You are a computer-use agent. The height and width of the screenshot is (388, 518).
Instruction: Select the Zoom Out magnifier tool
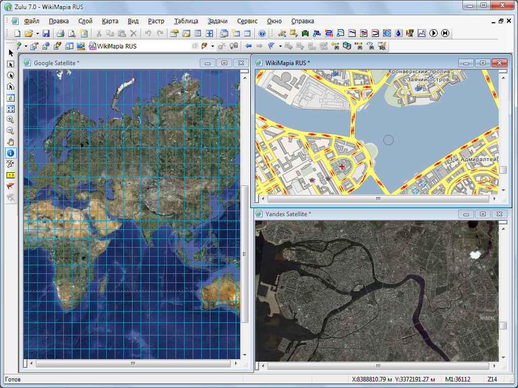click(11, 131)
